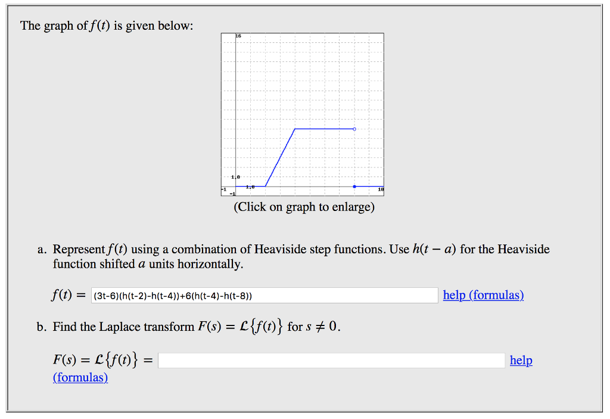Image resolution: width=610 pixels, height=419 pixels.
Task: Click the filled dot on the graph's x-axis
Action: pyautogui.click(x=354, y=187)
